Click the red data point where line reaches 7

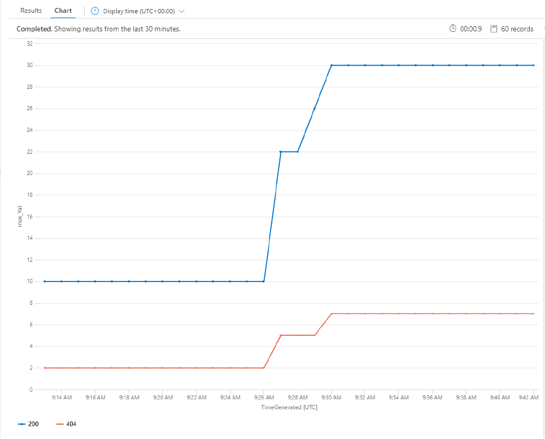pos(331,314)
